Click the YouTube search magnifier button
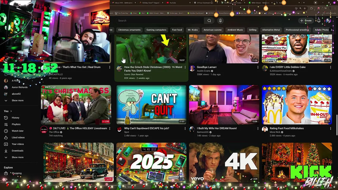The width and height of the screenshot is (338, 190). (x=209, y=21)
